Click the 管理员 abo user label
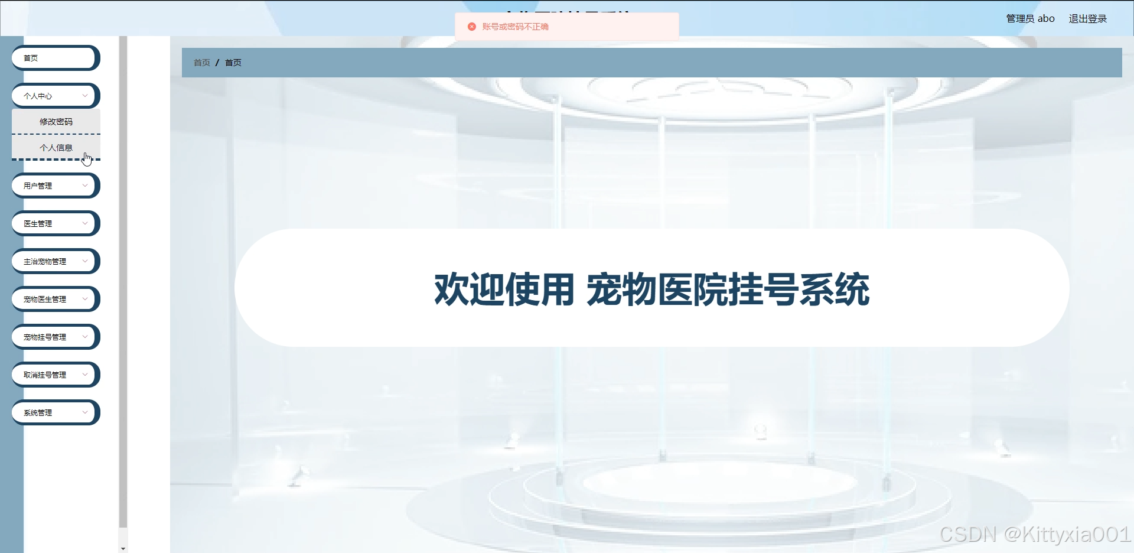The image size is (1134, 553). coord(1030,19)
